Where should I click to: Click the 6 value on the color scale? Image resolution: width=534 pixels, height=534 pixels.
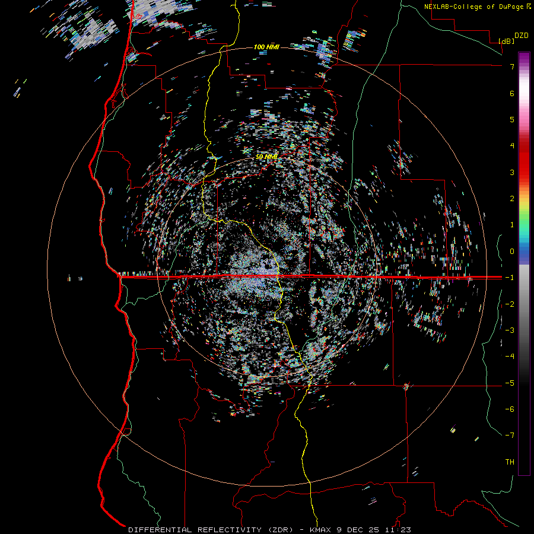point(512,93)
